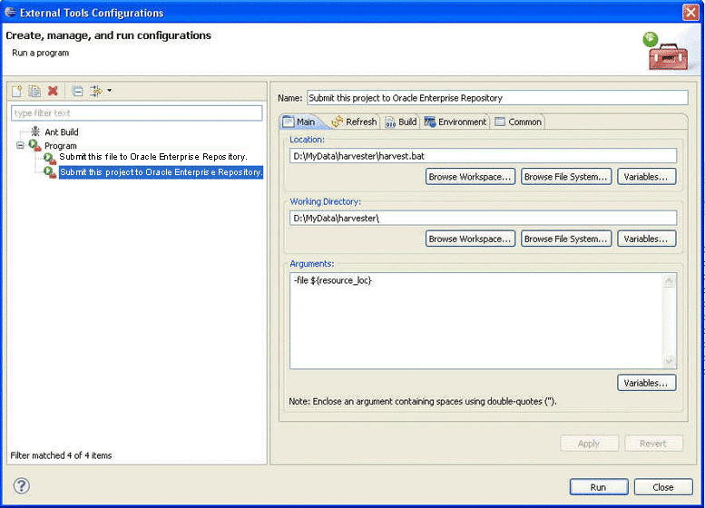Click the icon beside 'Submit this project' entry

coord(50,172)
